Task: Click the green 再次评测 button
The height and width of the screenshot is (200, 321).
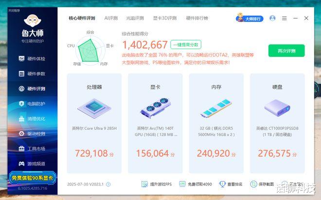Action: tap(286, 50)
